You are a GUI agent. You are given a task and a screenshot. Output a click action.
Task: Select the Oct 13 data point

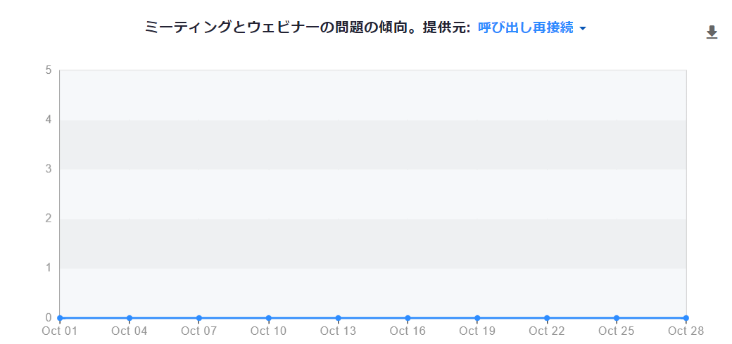tap(338, 318)
